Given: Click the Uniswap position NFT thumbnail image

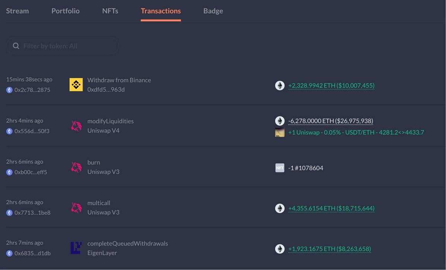Looking at the screenshot, I should point(280,132).
